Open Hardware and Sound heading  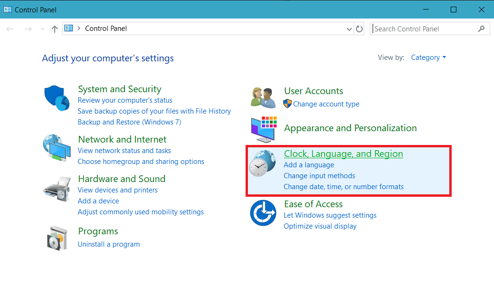[x=122, y=179]
